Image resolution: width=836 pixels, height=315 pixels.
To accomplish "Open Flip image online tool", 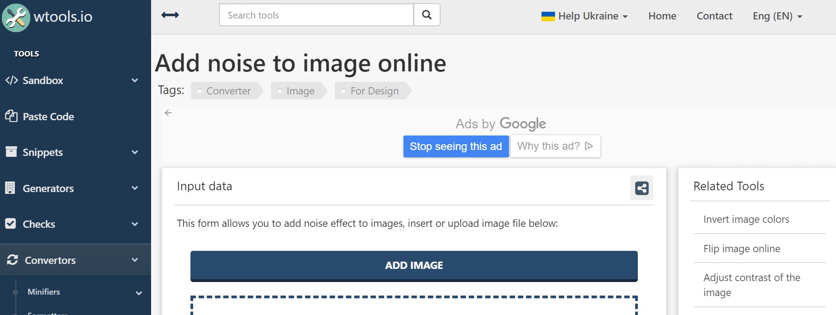I will [x=742, y=249].
